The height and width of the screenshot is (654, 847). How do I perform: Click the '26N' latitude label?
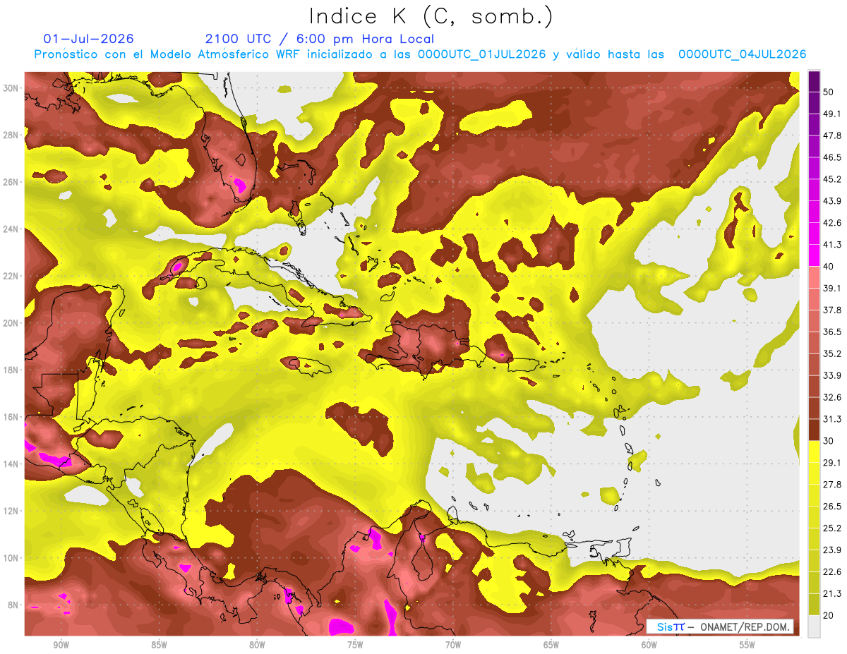point(11,182)
